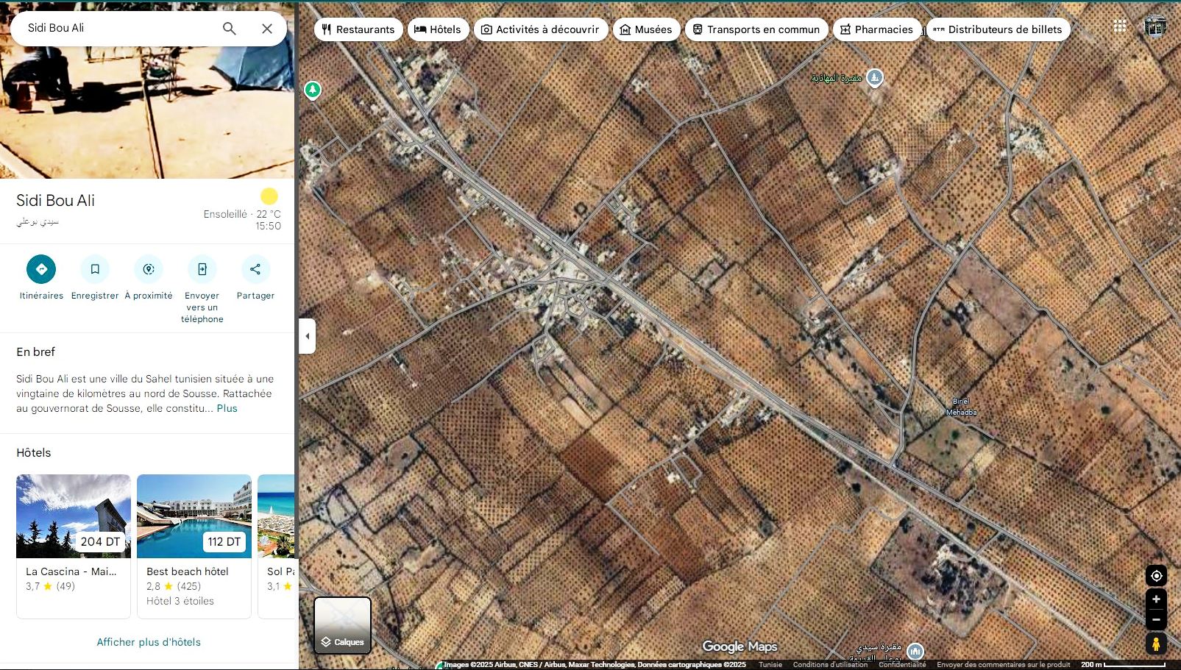Filter by Restaurants chip
The height and width of the screenshot is (670, 1181).
pyautogui.click(x=358, y=29)
